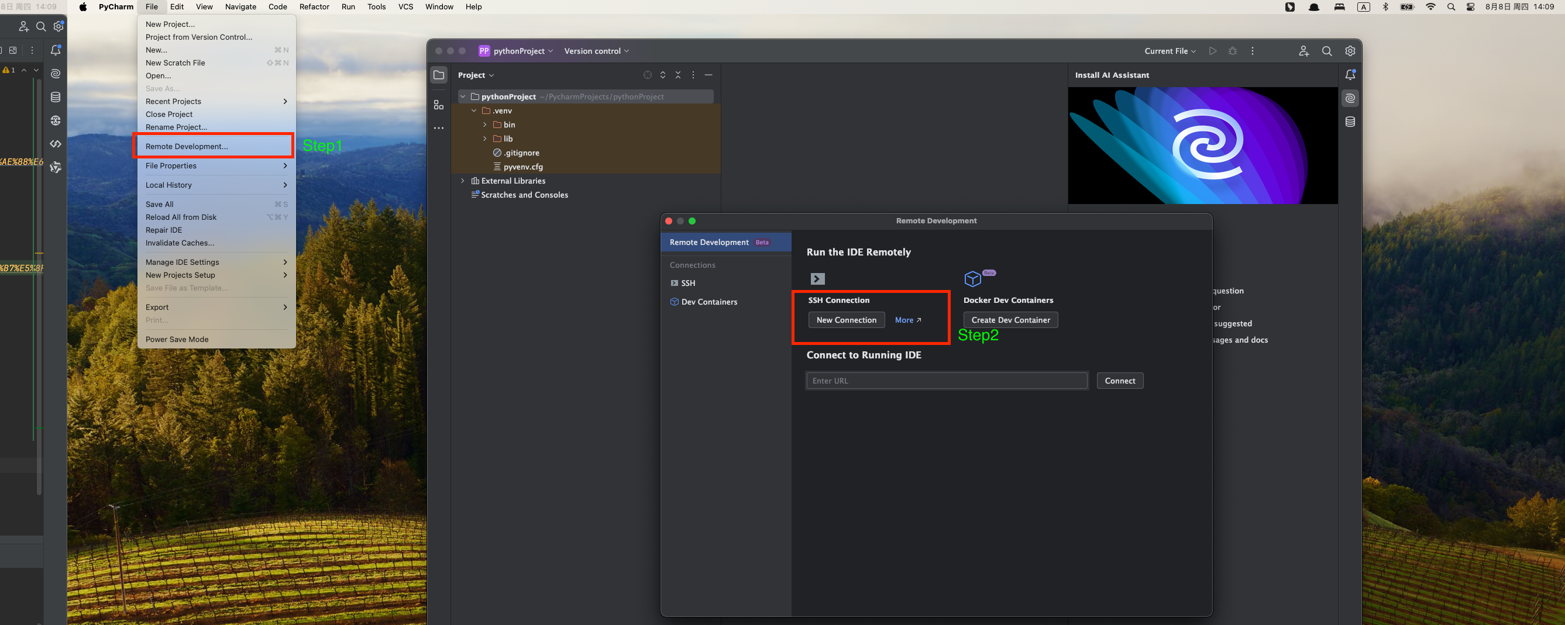
Task: Click New Connection button
Action: (x=847, y=320)
